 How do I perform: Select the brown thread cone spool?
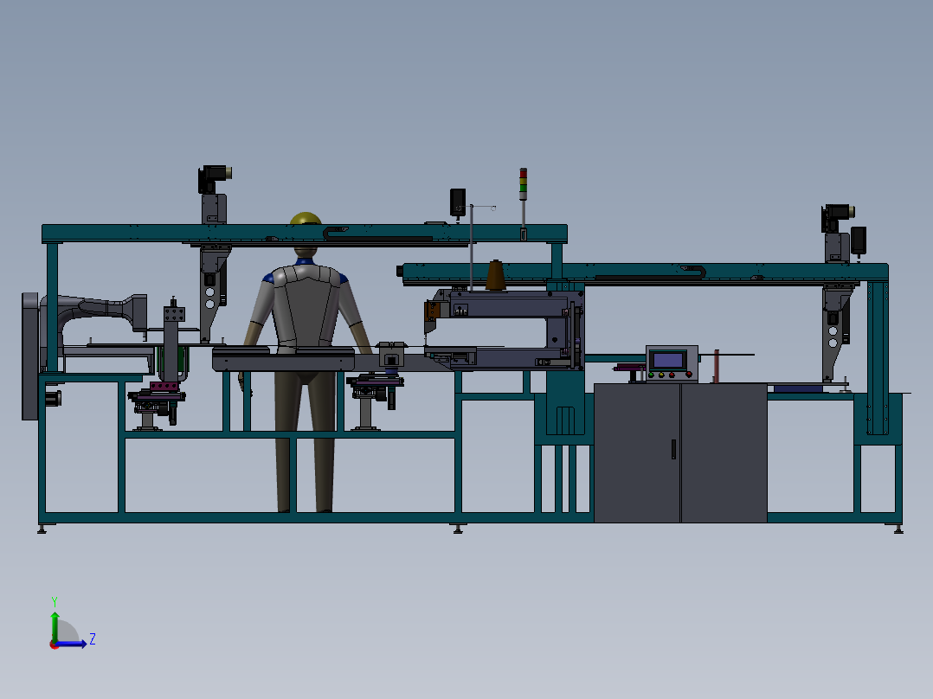pos(496,275)
